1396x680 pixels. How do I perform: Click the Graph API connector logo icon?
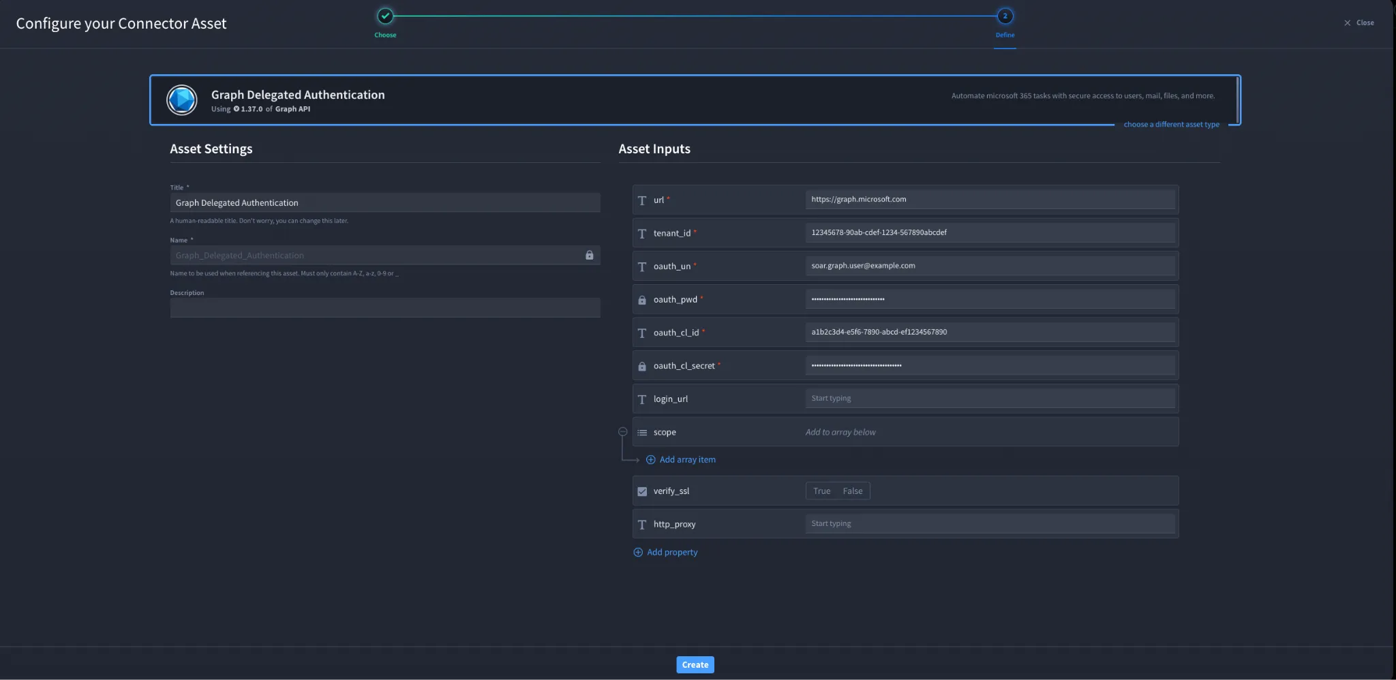pos(182,100)
